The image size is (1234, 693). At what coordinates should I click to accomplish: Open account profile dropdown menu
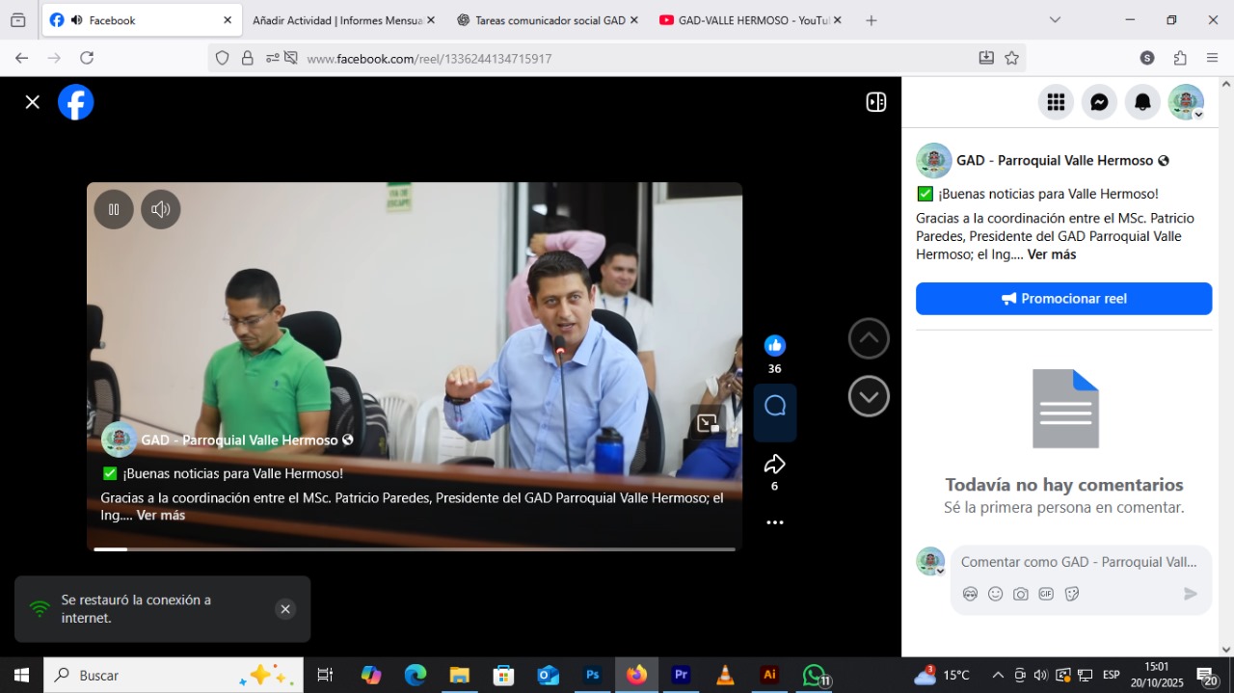[x=1186, y=102]
